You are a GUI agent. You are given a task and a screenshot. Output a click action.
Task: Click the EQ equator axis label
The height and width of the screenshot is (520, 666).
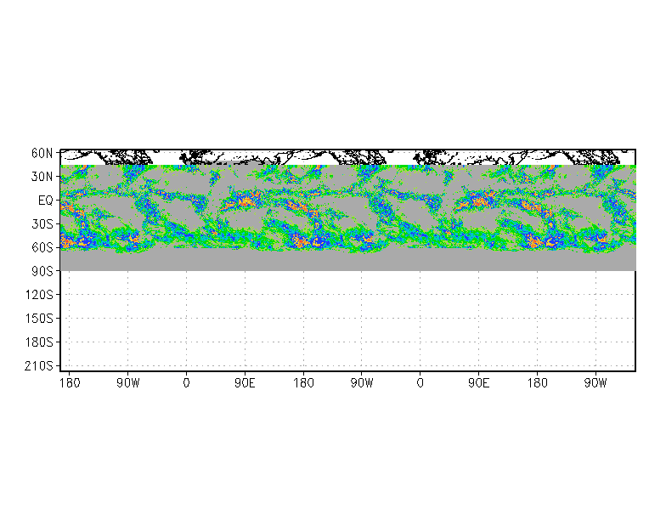point(46,201)
